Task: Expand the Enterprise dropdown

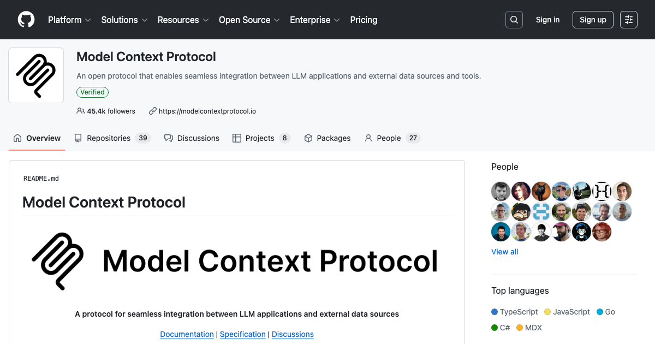Action: [314, 20]
